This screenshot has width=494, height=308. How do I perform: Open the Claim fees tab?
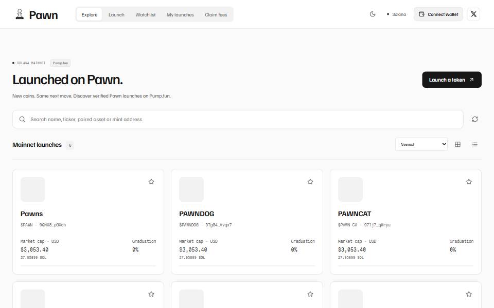coord(216,14)
